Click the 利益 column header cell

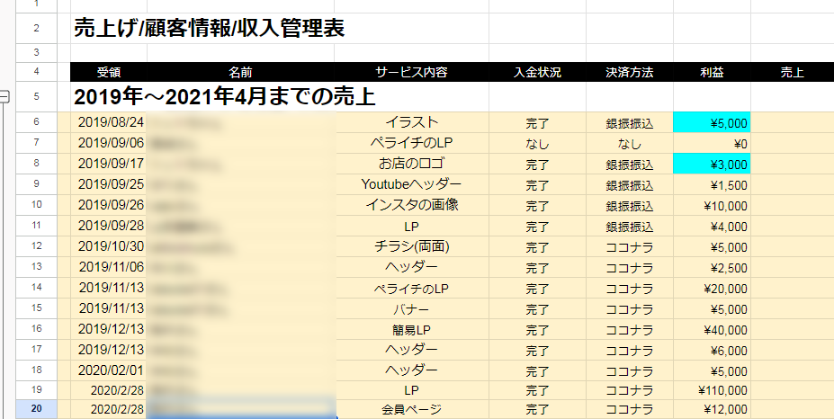point(712,72)
